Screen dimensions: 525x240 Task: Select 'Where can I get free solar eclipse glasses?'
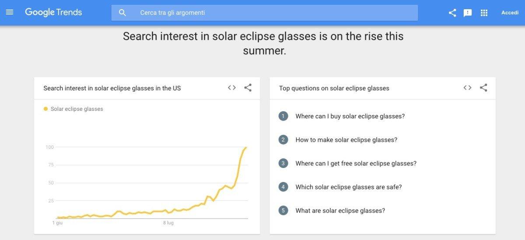tap(356, 163)
